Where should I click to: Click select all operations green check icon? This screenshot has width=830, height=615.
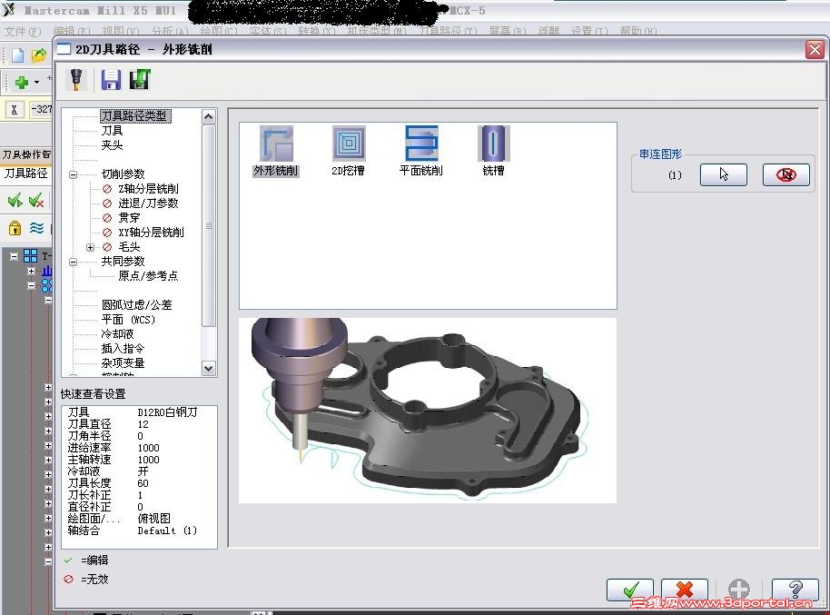coord(15,200)
